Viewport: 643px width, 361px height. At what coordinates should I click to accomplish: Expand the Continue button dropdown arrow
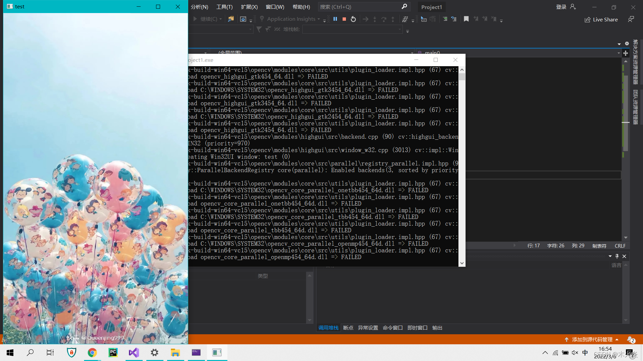(x=221, y=19)
